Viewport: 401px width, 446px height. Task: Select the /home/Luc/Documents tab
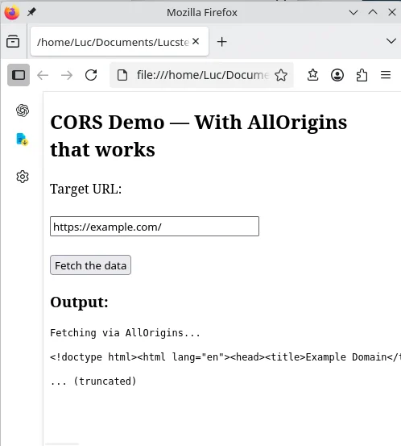click(x=119, y=41)
